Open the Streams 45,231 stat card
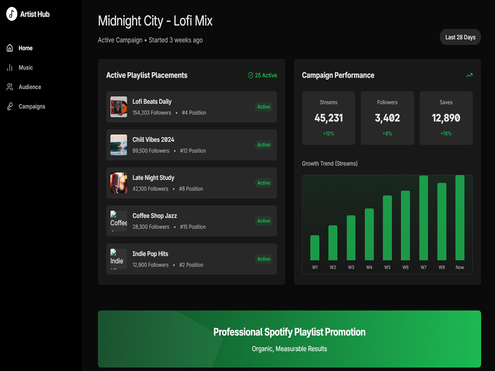 coord(328,118)
